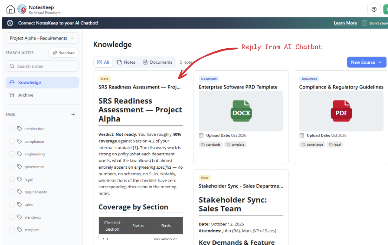Screen dimensions: 388x245
Task: Click the tag icon beside architecture
Action: coord(20,128)
